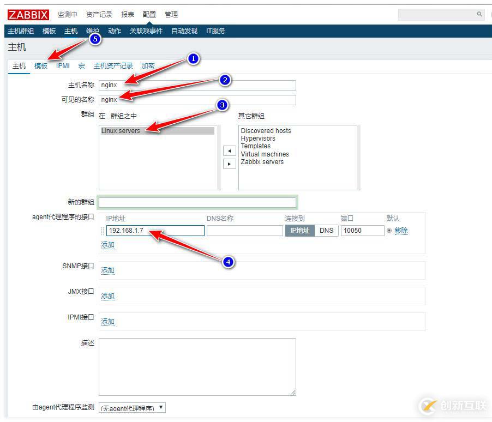Viewport: 492px width, 422px height.
Task: Select Discovered hosts in other groups
Action: pos(266,130)
